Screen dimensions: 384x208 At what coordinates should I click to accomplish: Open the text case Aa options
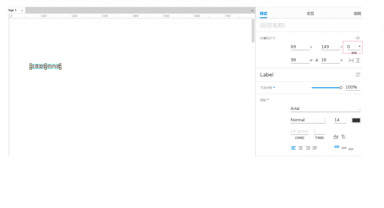[x=336, y=136]
